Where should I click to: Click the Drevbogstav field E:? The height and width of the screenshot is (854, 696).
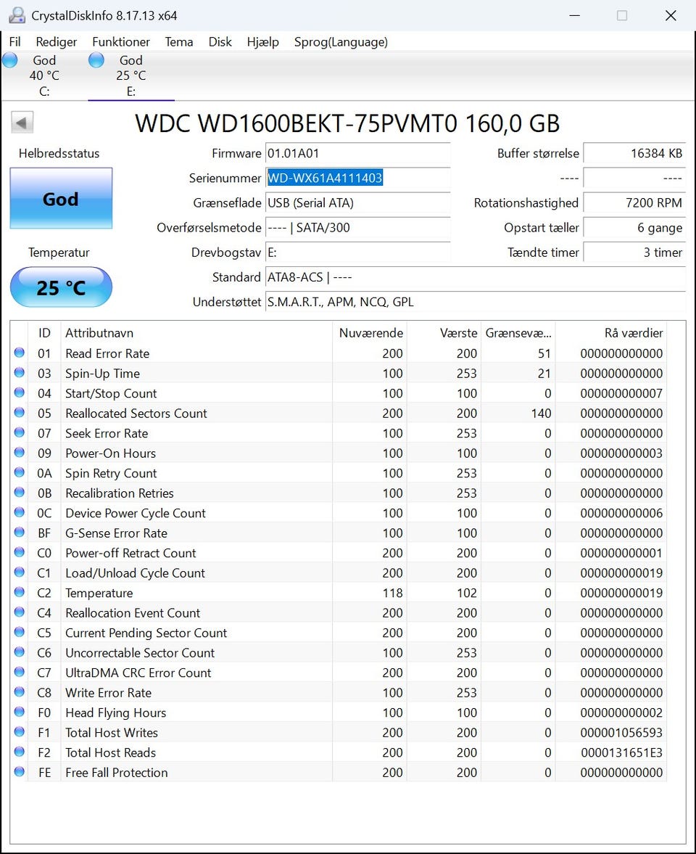click(x=357, y=252)
